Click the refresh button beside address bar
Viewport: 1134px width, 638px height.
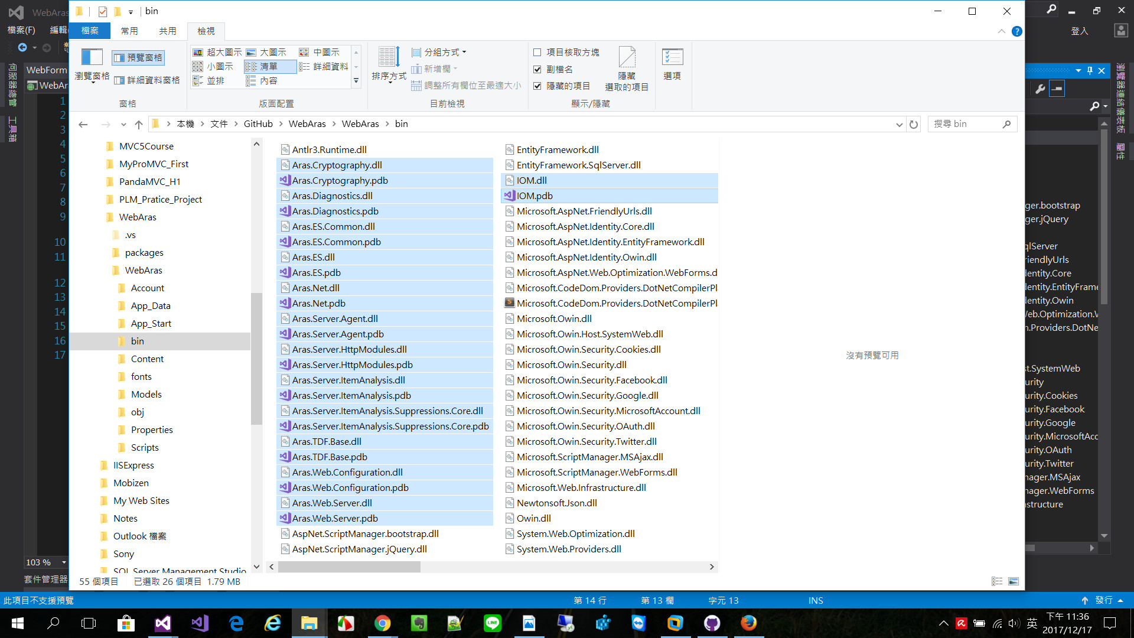tap(914, 124)
